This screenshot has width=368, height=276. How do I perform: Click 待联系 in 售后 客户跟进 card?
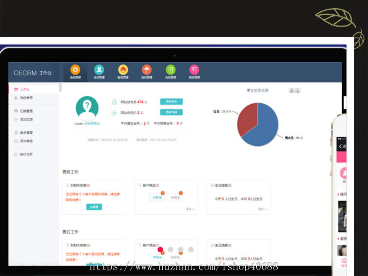(175, 258)
